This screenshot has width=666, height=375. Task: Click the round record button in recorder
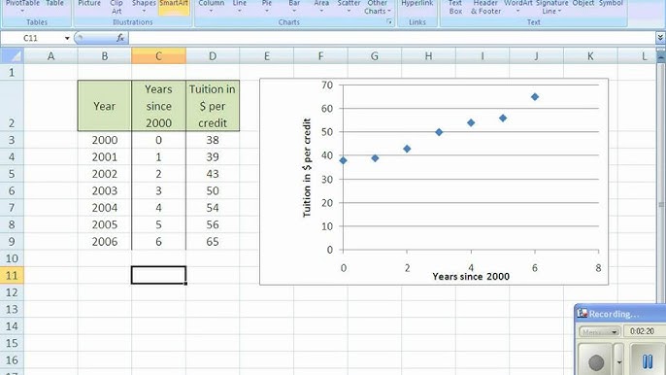pyautogui.click(x=596, y=362)
